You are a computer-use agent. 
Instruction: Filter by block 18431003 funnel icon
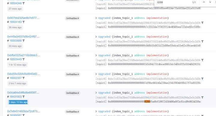point(24,97)
